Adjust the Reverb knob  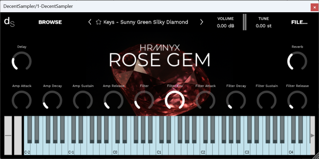pyautogui.click(x=297, y=62)
